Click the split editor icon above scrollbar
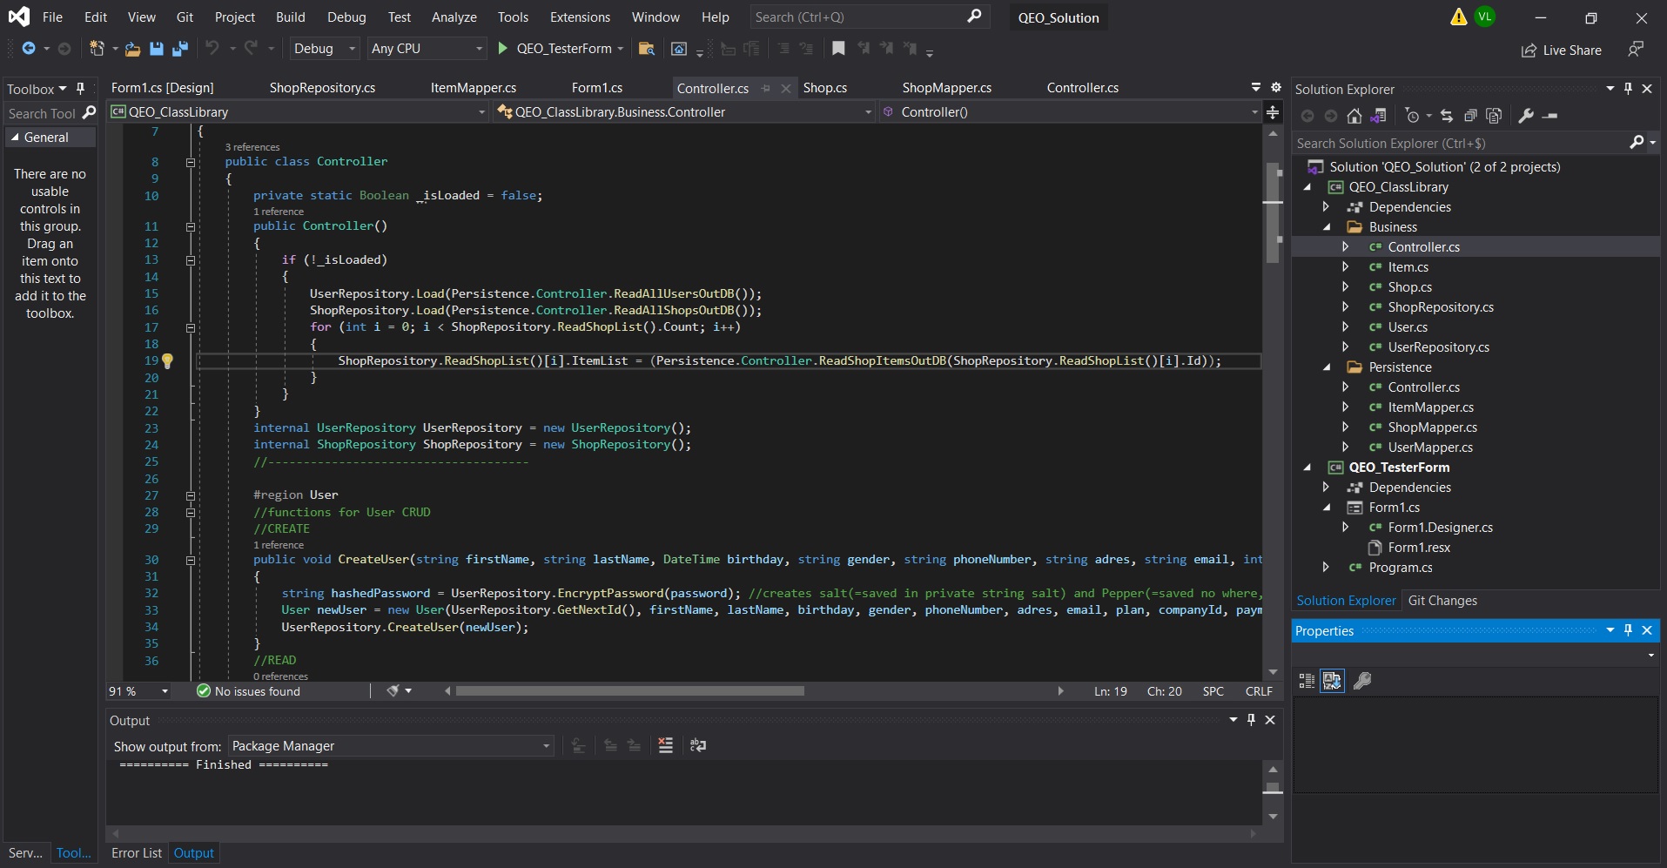Image resolution: width=1667 pixels, height=868 pixels. click(1273, 111)
